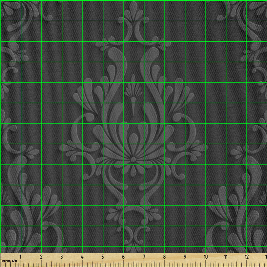Image resolution: width=267 pixels, height=267 pixels.
Task: Click the number 10 on the ruler
Action: pos(206,257)
